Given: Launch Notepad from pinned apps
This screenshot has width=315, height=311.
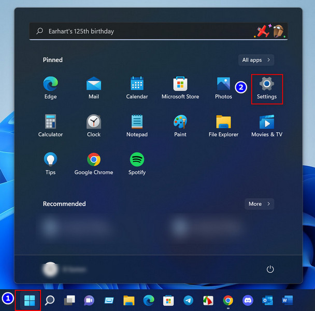Looking at the screenshot, I should 137,125.
